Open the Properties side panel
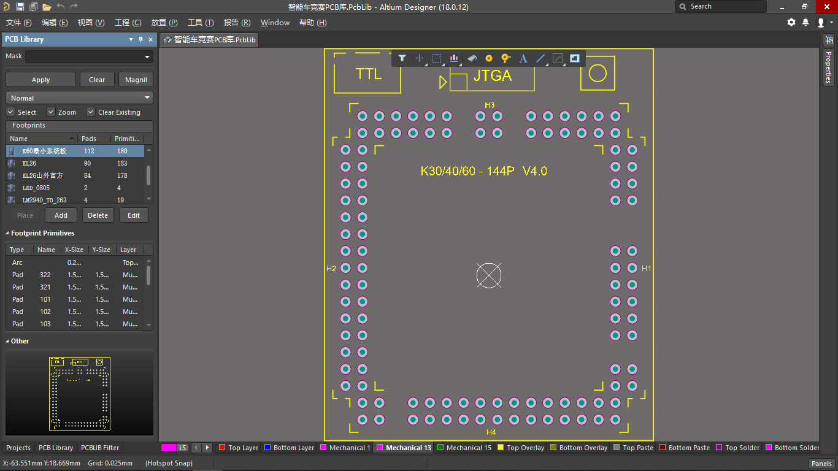Screen dimensions: 838x471 (828, 67)
